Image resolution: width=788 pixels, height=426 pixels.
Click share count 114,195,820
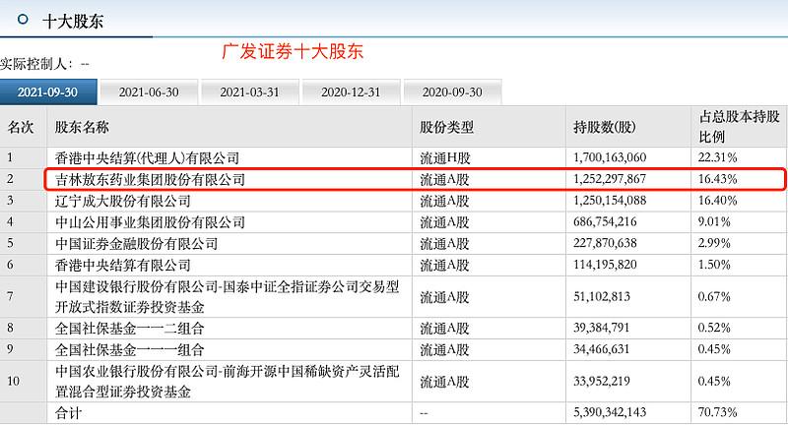coord(605,265)
